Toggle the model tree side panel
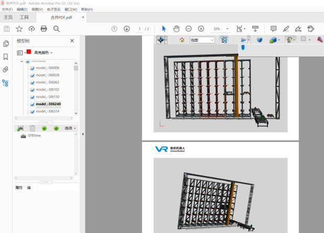The image size is (324, 233). (x=5, y=83)
